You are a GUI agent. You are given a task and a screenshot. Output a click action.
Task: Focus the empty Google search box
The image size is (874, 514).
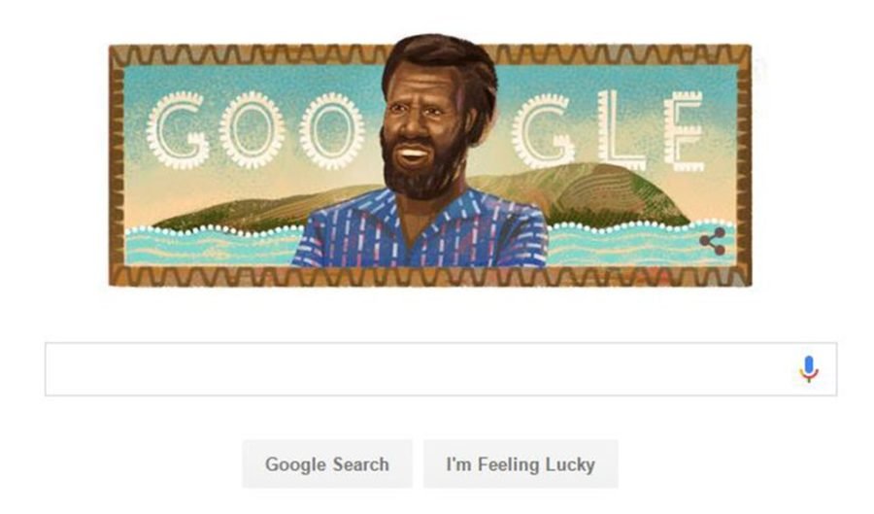441,369
